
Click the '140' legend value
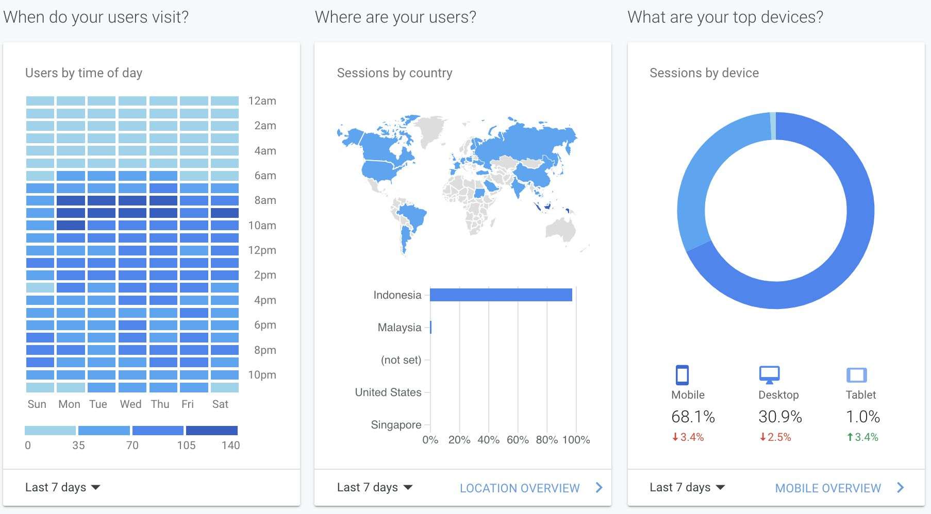[x=230, y=446]
